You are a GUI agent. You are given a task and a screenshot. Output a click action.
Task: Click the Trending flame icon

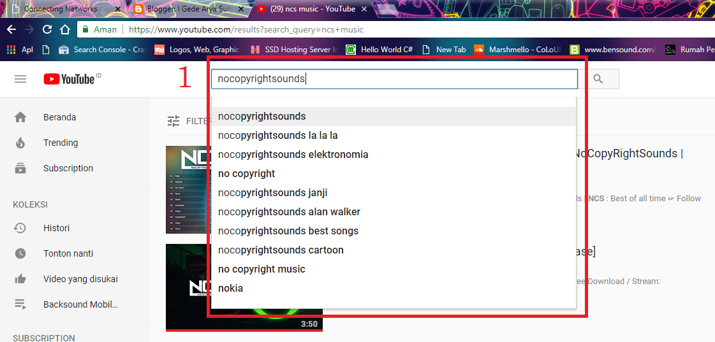[x=20, y=143]
